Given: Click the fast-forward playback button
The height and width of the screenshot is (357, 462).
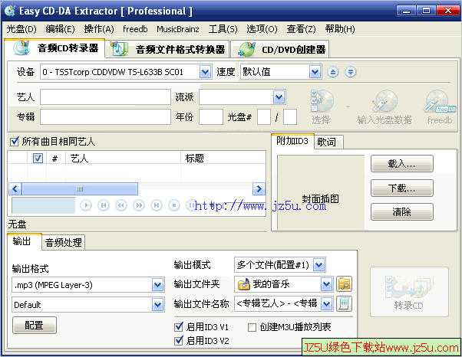Looking at the screenshot, I should [139, 205].
